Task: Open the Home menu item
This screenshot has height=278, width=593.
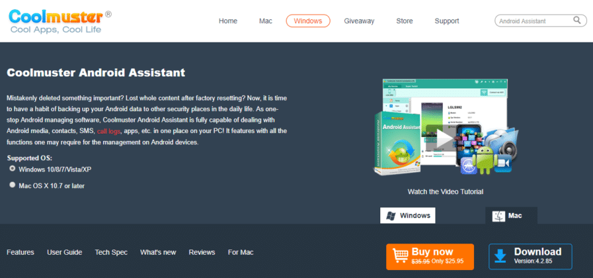Action: click(x=227, y=21)
